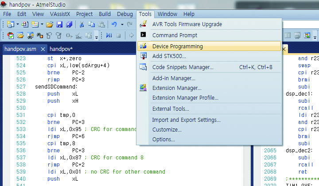
Task: Close the right pane document tab
Action: [x=284, y=49]
